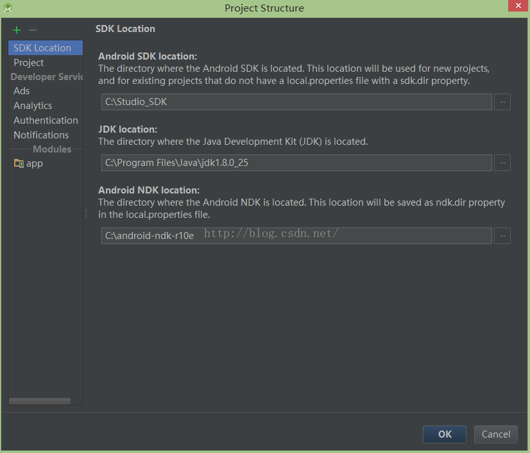
Task: Click the SDK Location page heading
Action: click(125, 29)
